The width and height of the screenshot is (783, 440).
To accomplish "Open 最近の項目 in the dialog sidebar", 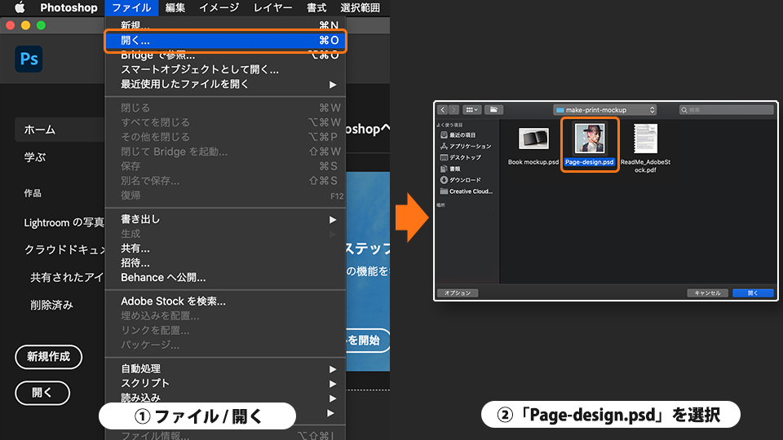I will point(458,135).
